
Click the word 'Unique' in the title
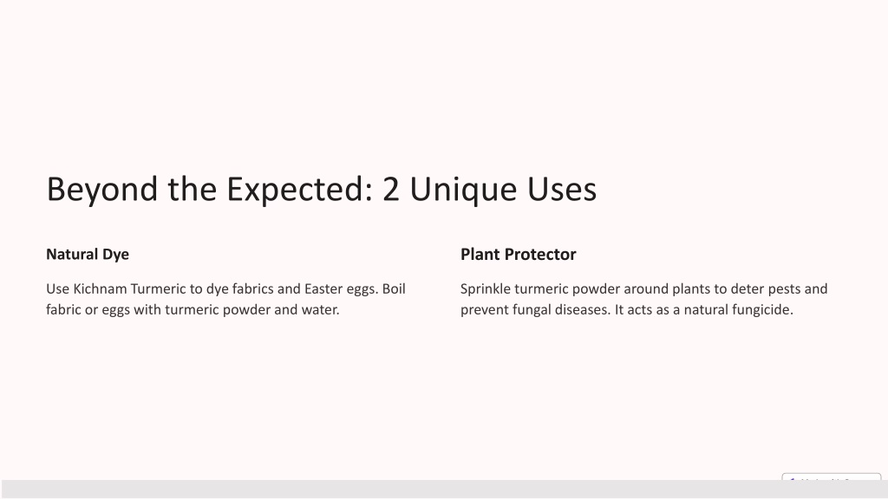click(463, 190)
